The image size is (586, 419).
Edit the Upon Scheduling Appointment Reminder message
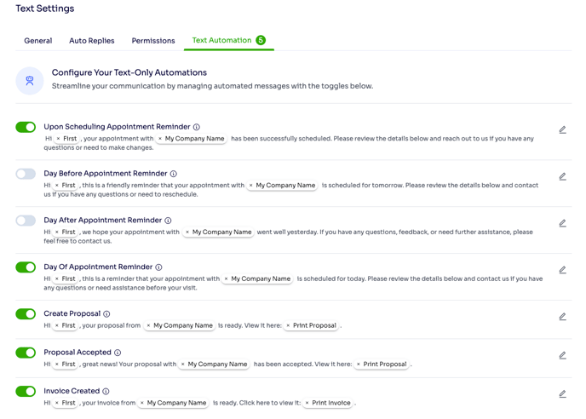click(562, 130)
